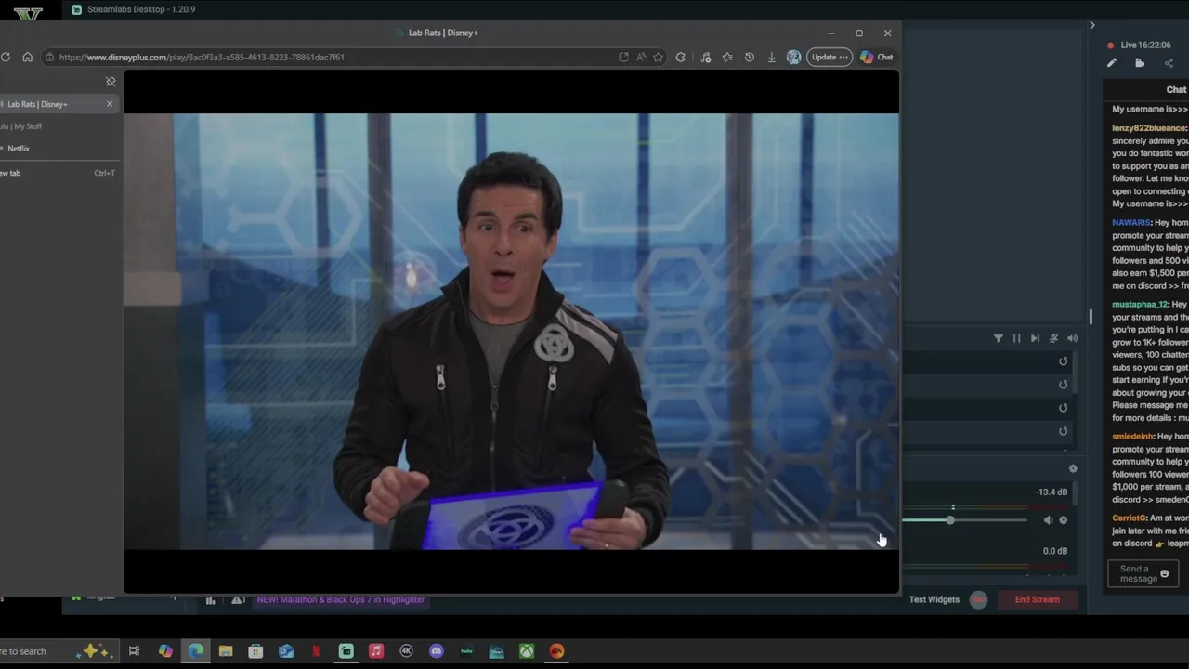1189x669 pixels.
Task: Click username lonzy822blueance in chat
Action: pos(1148,128)
